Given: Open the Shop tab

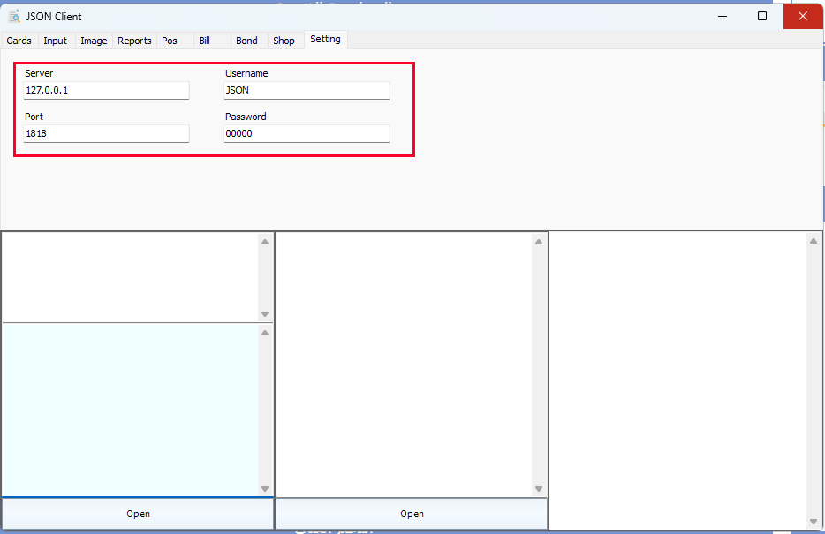Looking at the screenshot, I should pos(284,41).
